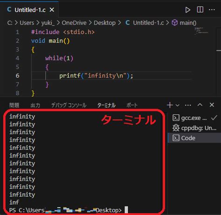This screenshot has width=221, height=215.
Task: Open the panel's ellipsis views menu
Action: pyautogui.click(x=188, y=105)
